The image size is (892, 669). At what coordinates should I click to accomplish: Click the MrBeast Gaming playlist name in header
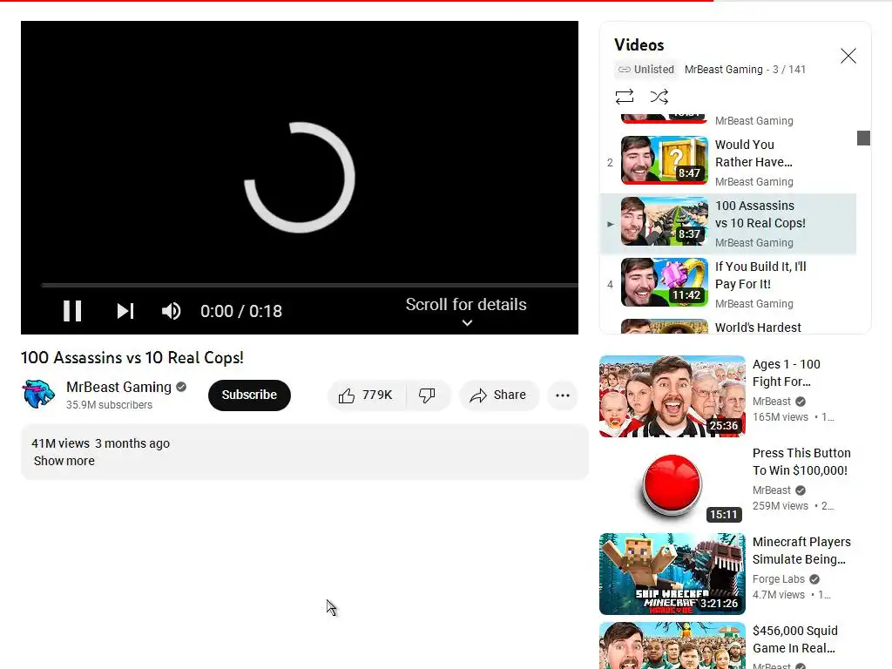click(x=723, y=70)
